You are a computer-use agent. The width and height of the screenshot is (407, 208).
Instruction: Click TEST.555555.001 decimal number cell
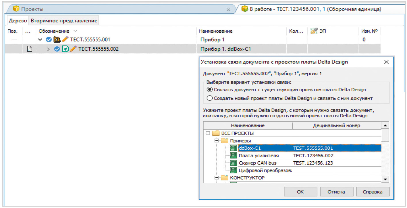coord(313,148)
